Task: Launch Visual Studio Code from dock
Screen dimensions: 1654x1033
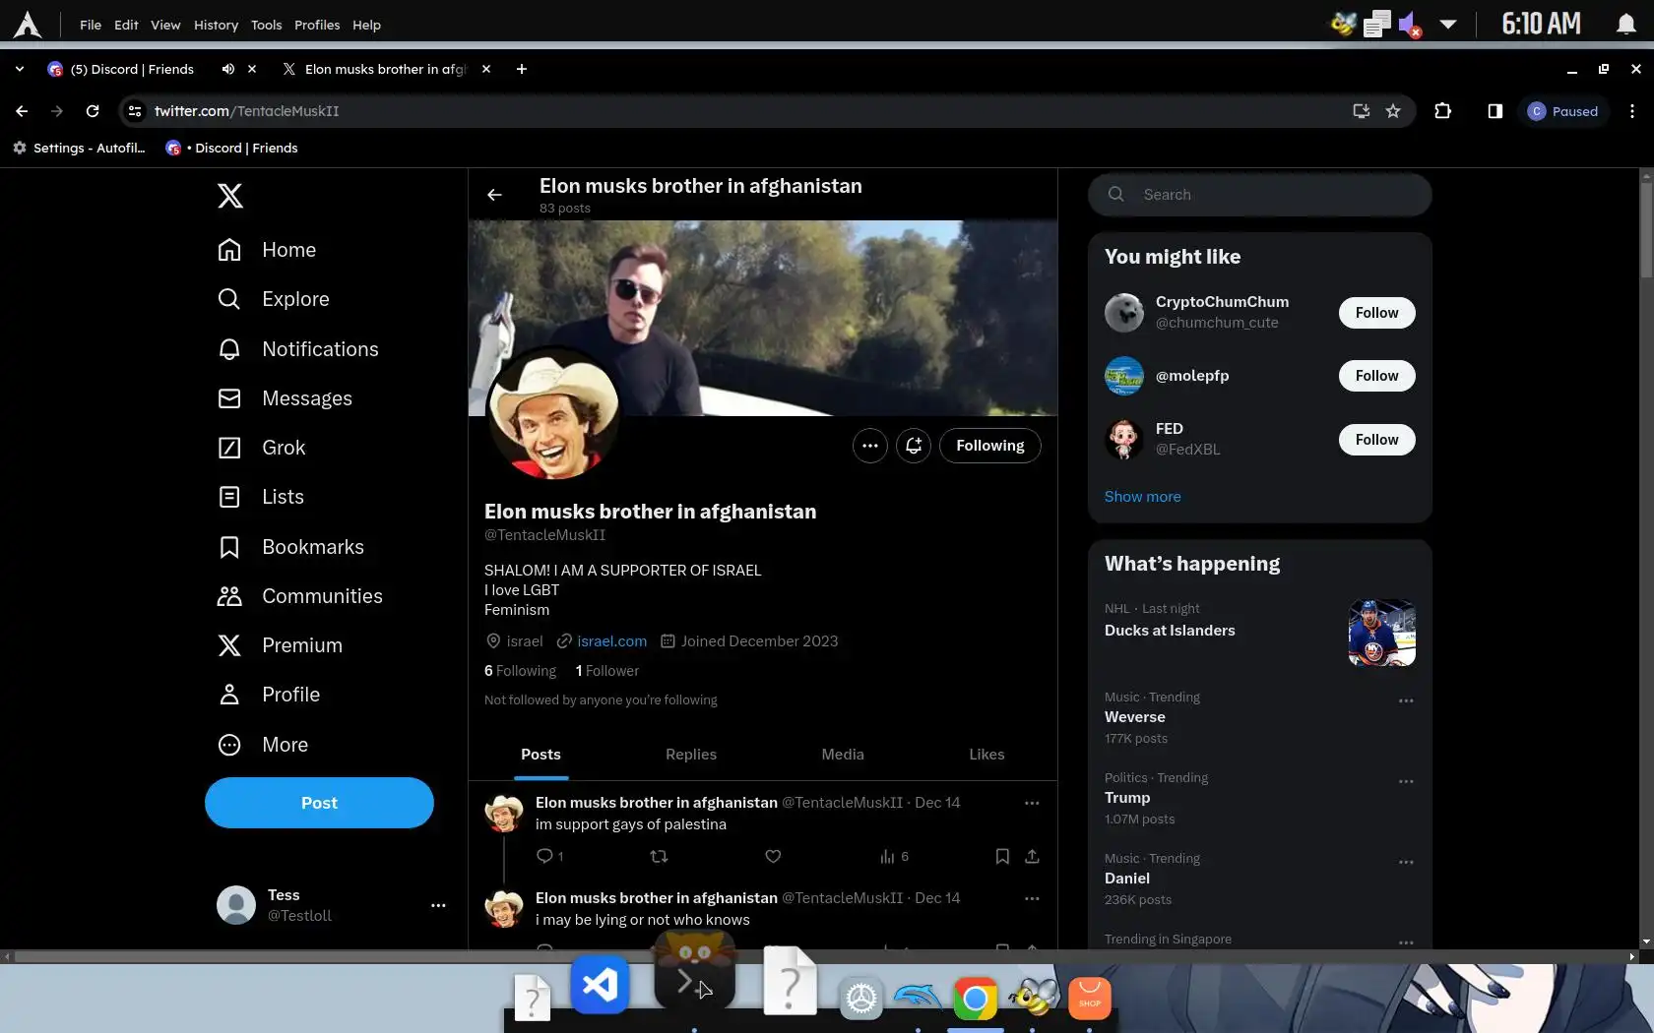Action: tap(600, 984)
